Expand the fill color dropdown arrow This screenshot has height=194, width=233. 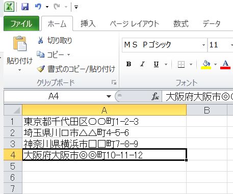[x=216, y=64]
